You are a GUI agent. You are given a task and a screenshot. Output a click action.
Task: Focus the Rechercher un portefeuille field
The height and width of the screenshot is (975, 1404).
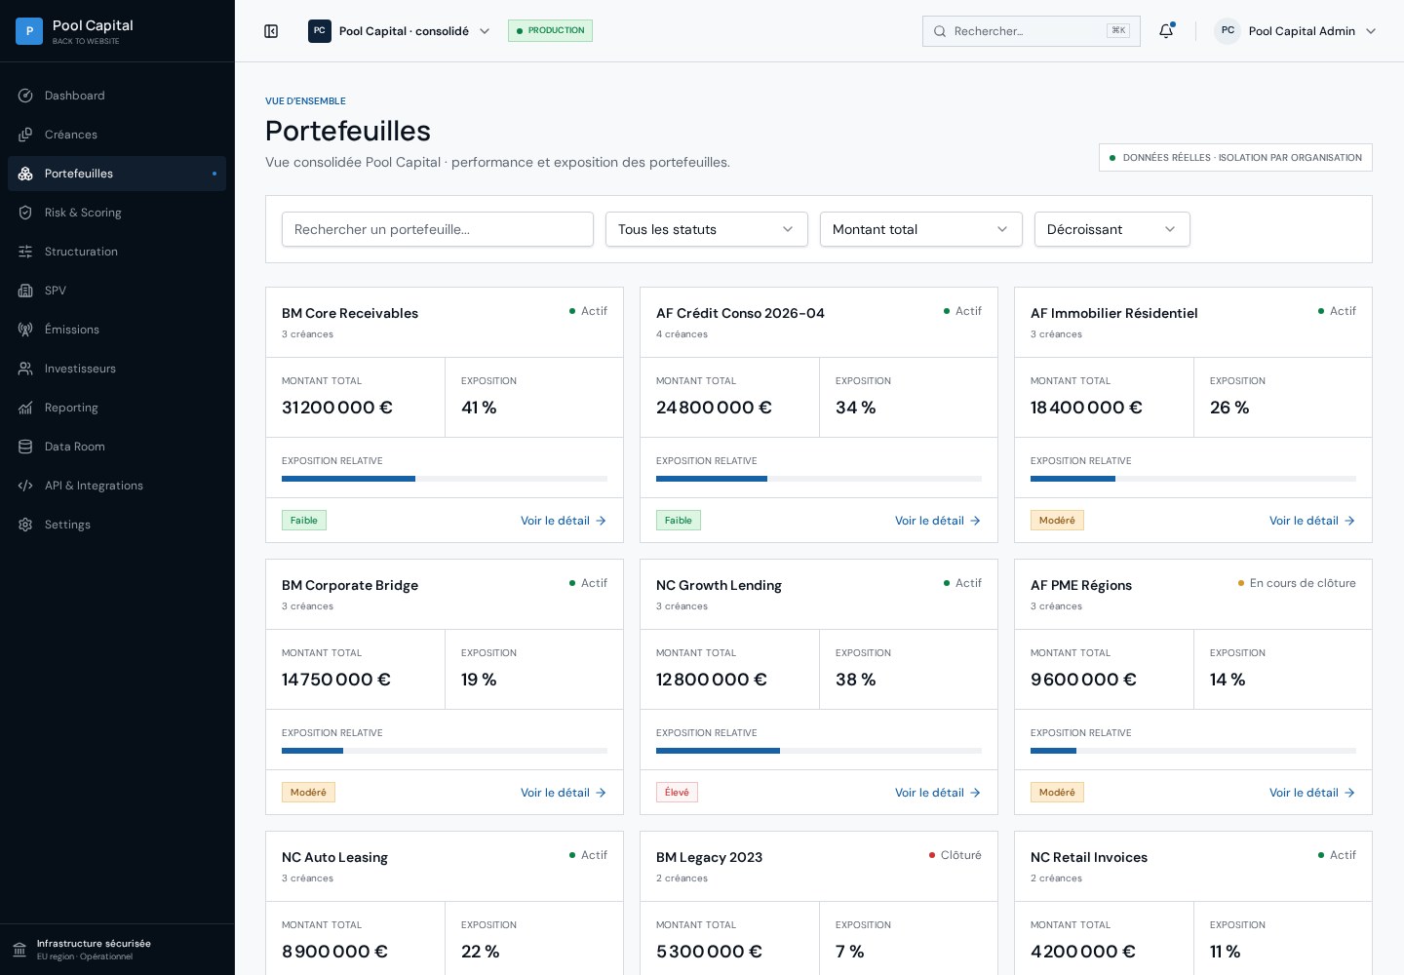[x=438, y=229]
